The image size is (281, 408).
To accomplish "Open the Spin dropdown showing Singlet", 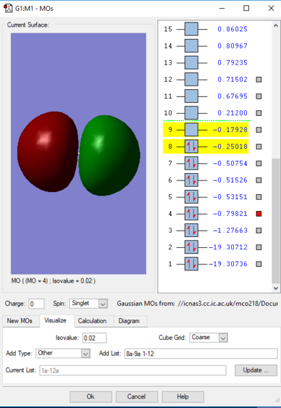I will click(89, 303).
